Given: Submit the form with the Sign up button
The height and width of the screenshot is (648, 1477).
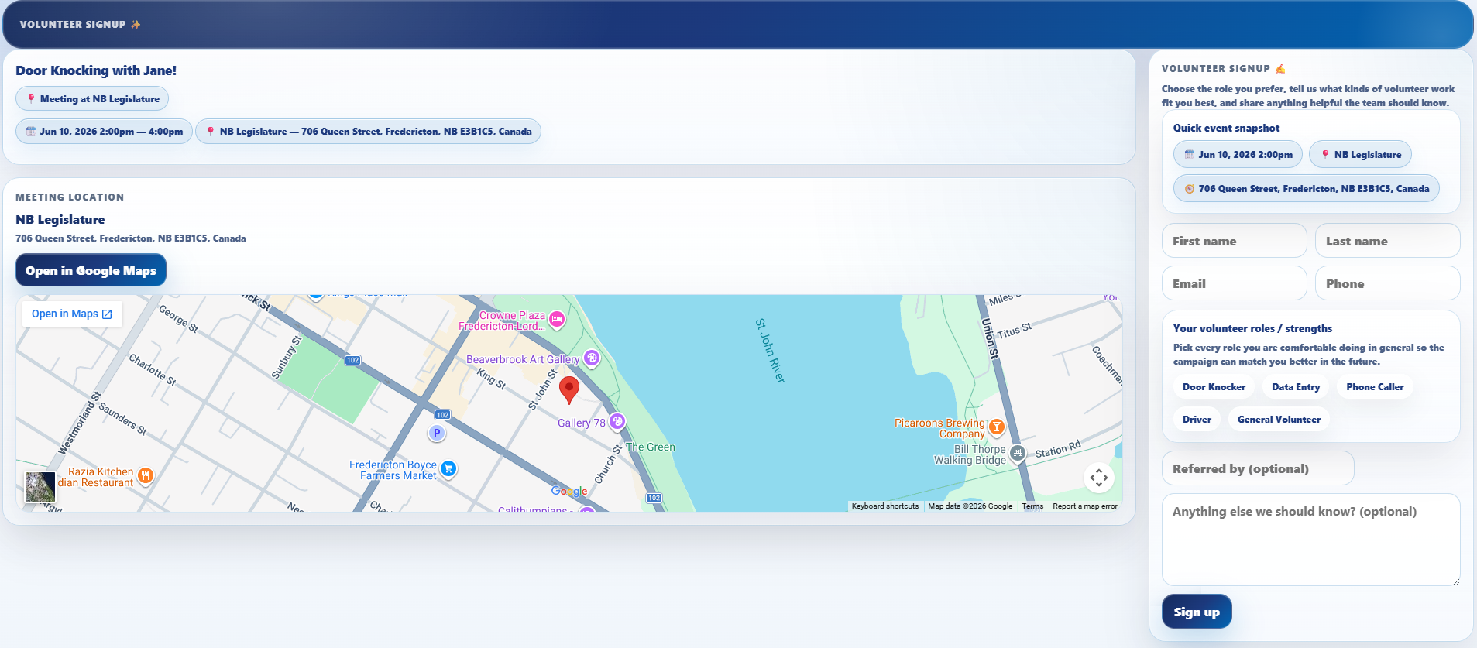Looking at the screenshot, I should coord(1197,612).
